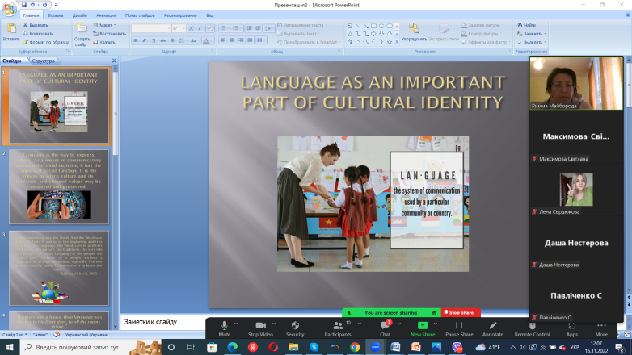
Task: Open Zoom Participants panel
Action: [x=338, y=329]
